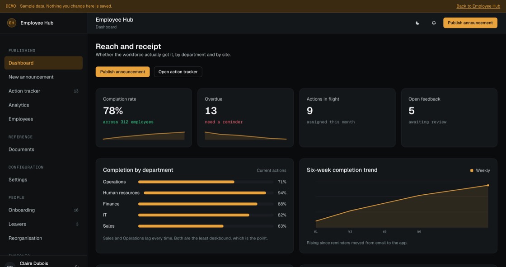Click the Actions in flight card
The image size is (506, 267).
click(347, 118)
